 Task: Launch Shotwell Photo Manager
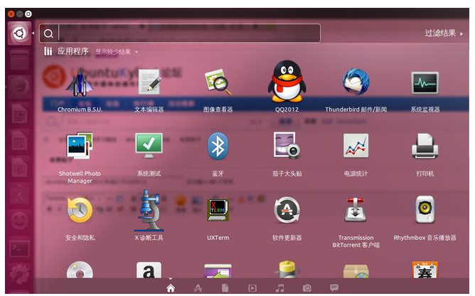point(80,146)
